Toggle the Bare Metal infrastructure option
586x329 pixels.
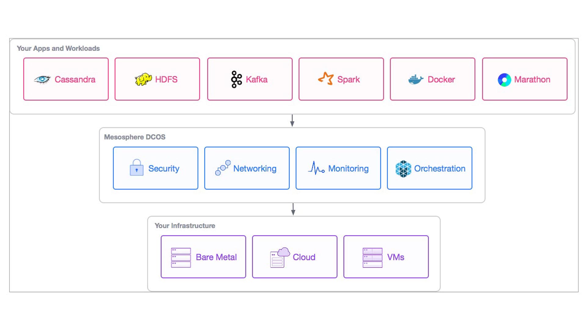click(203, 257)
